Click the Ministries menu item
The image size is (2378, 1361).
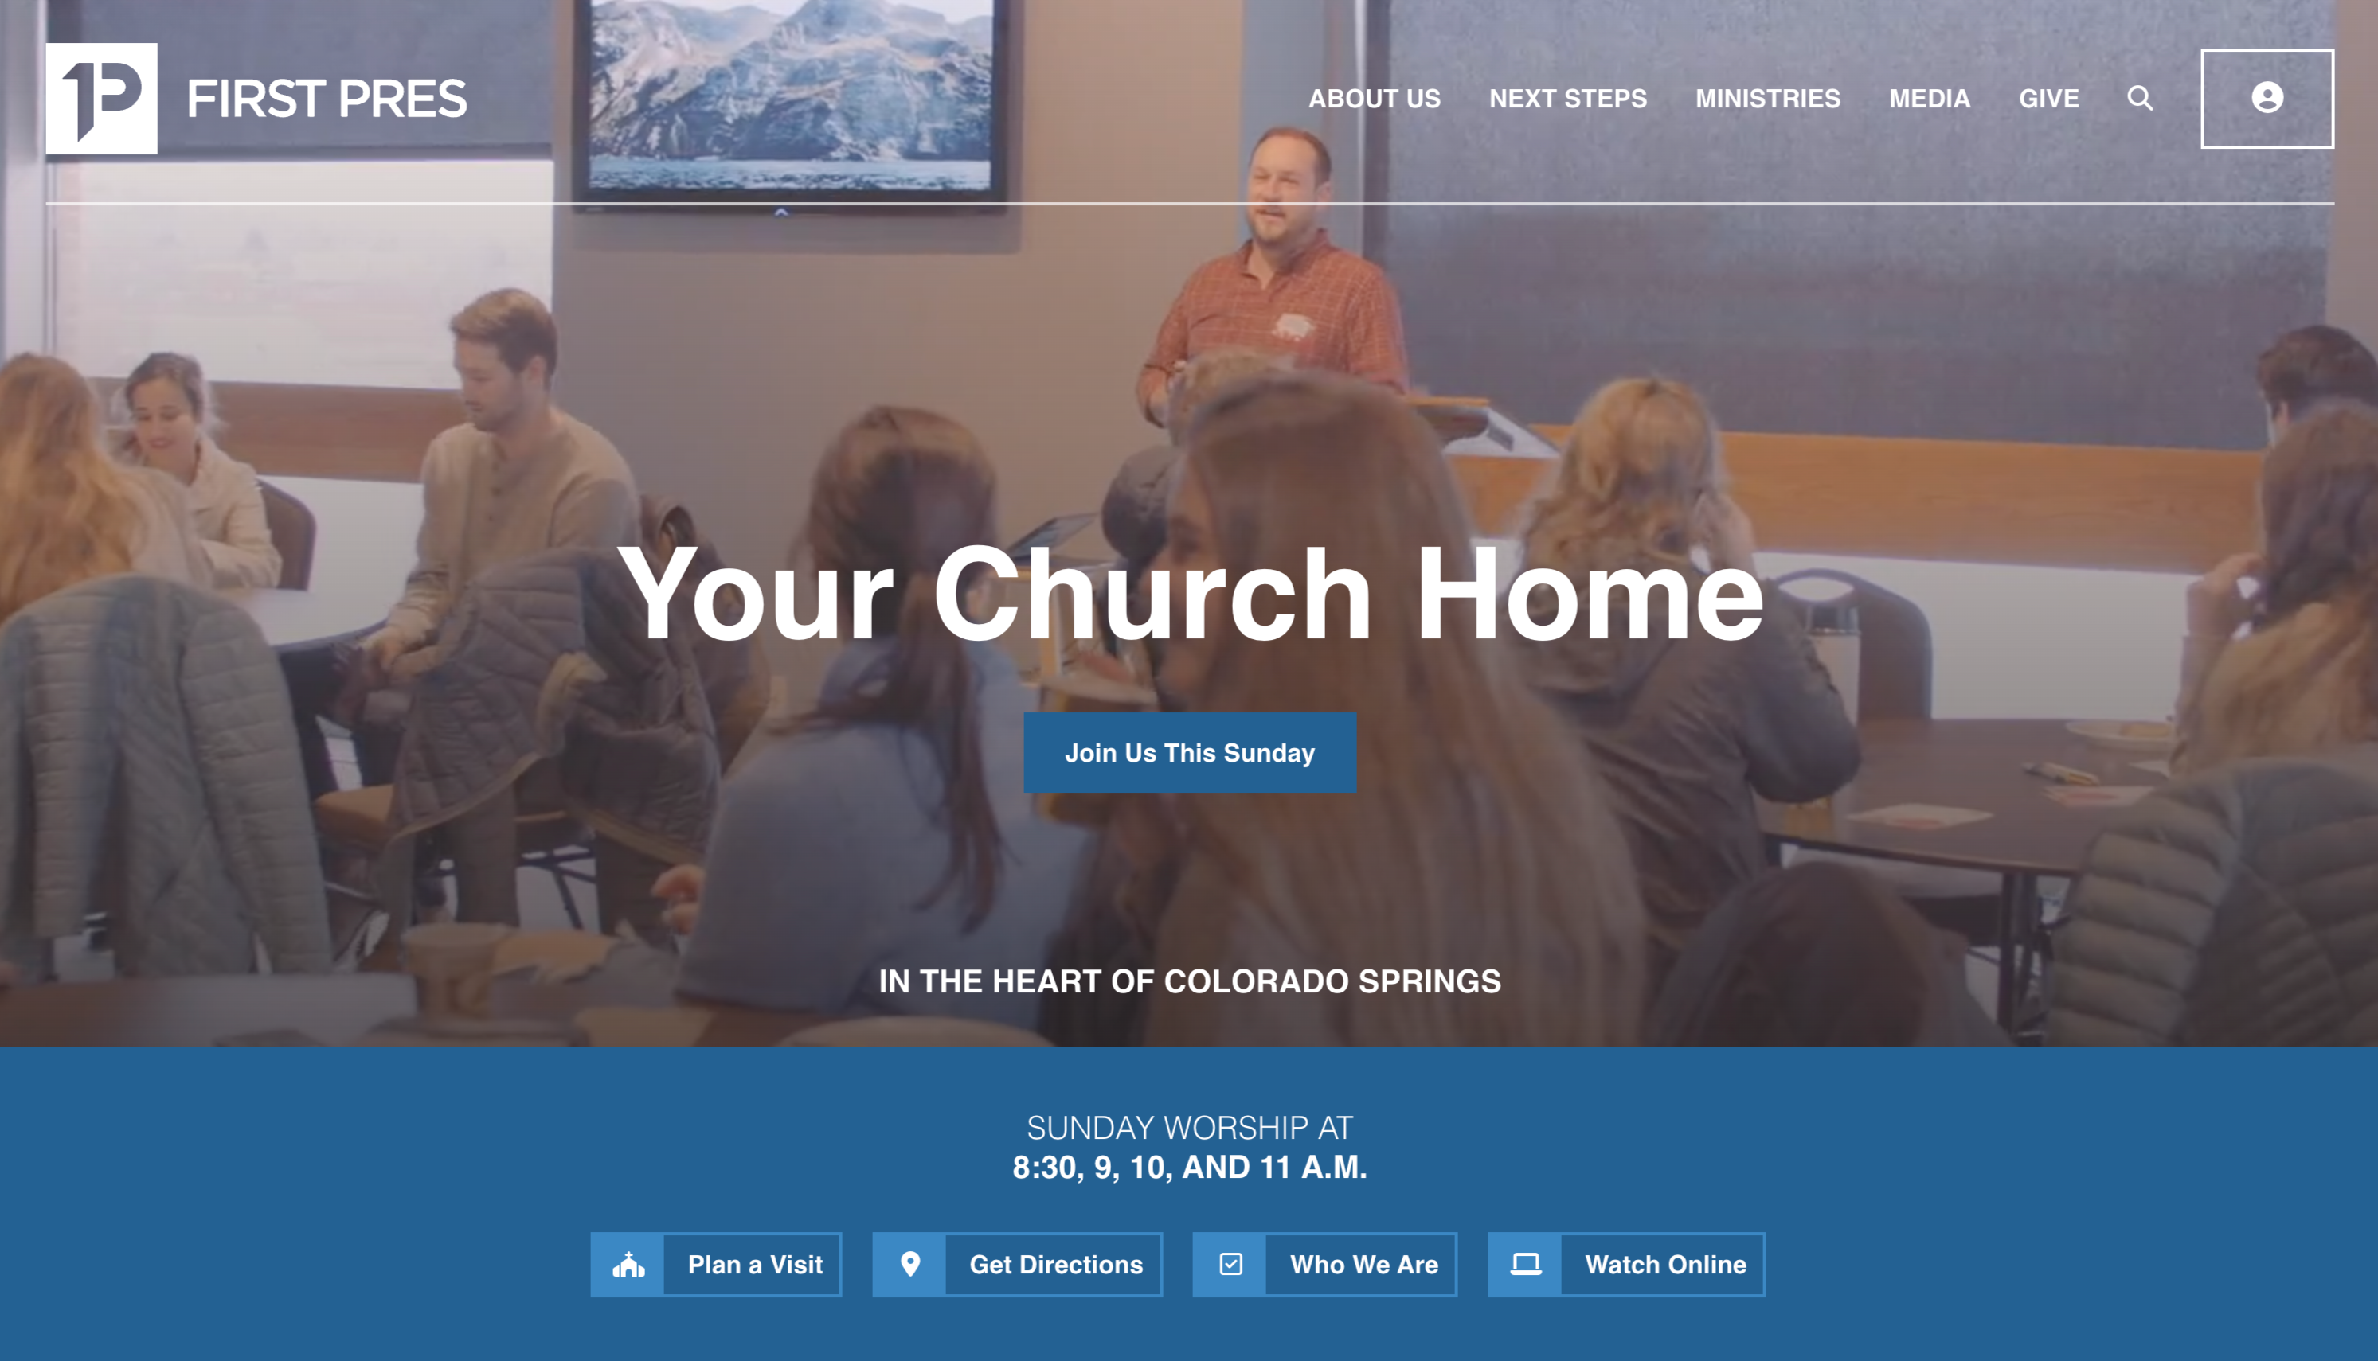tap(1769, 98)
